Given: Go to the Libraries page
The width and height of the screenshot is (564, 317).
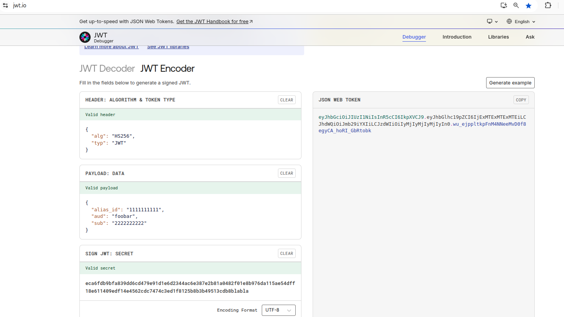Looking at the screenshot, I should 498,37.
